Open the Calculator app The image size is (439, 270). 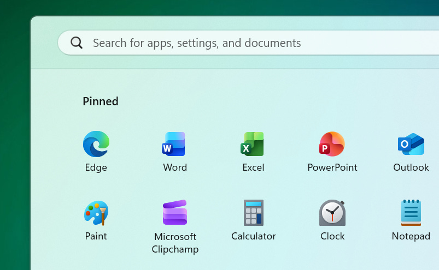coord(254,213)
